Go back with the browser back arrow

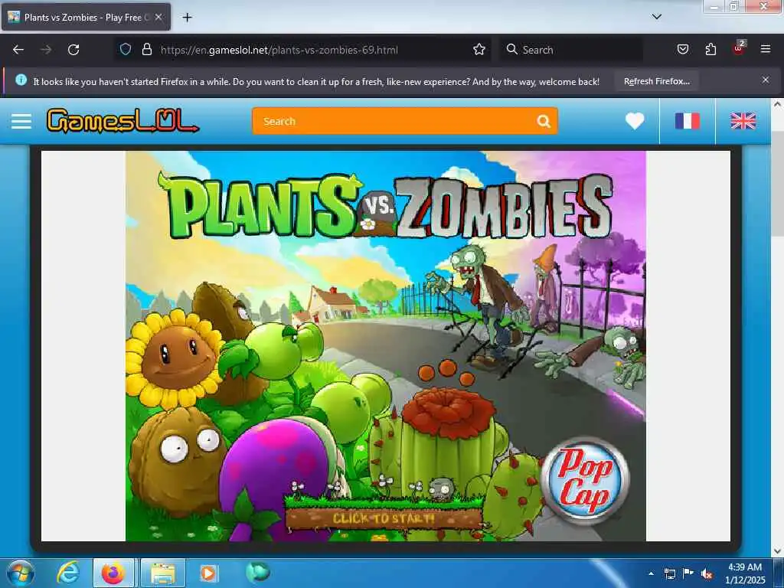click(18, 50)
